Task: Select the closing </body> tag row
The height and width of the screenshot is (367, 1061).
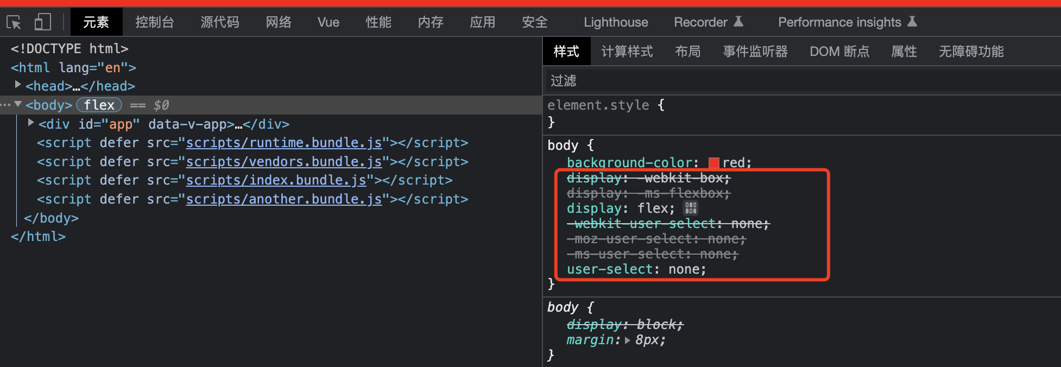Action: (51, 218)
